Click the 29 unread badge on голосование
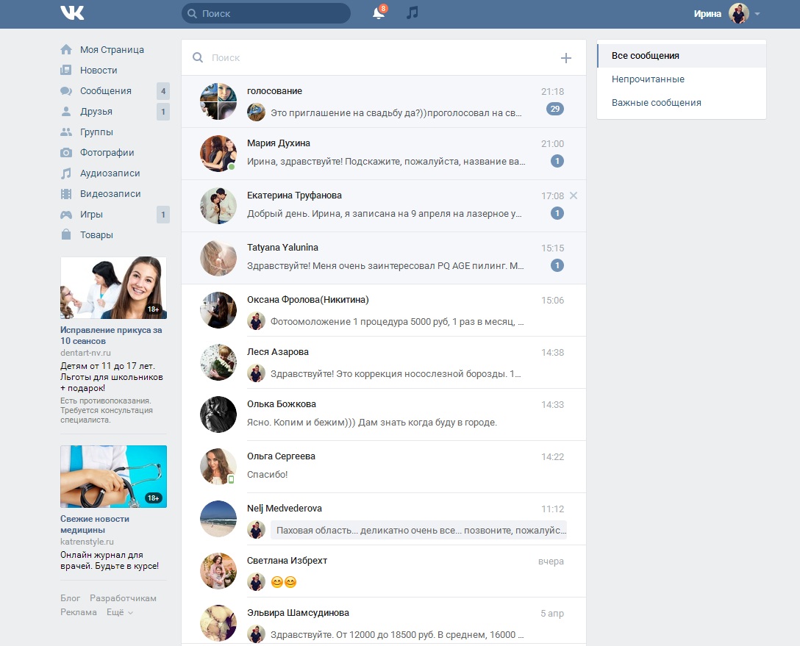This screenshot has width=800, height=646. click(x=555, y=109)
